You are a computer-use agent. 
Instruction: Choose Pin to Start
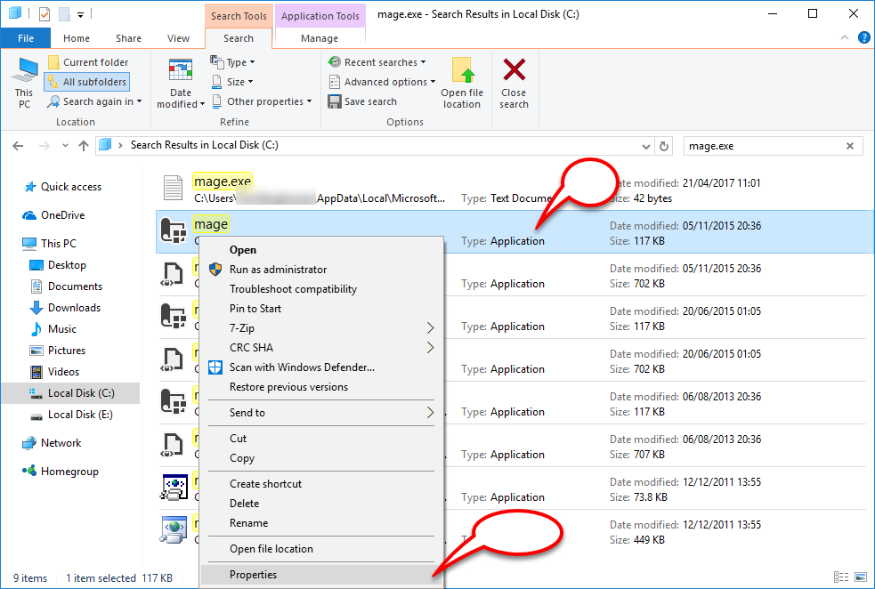click(x=321, y=309)
